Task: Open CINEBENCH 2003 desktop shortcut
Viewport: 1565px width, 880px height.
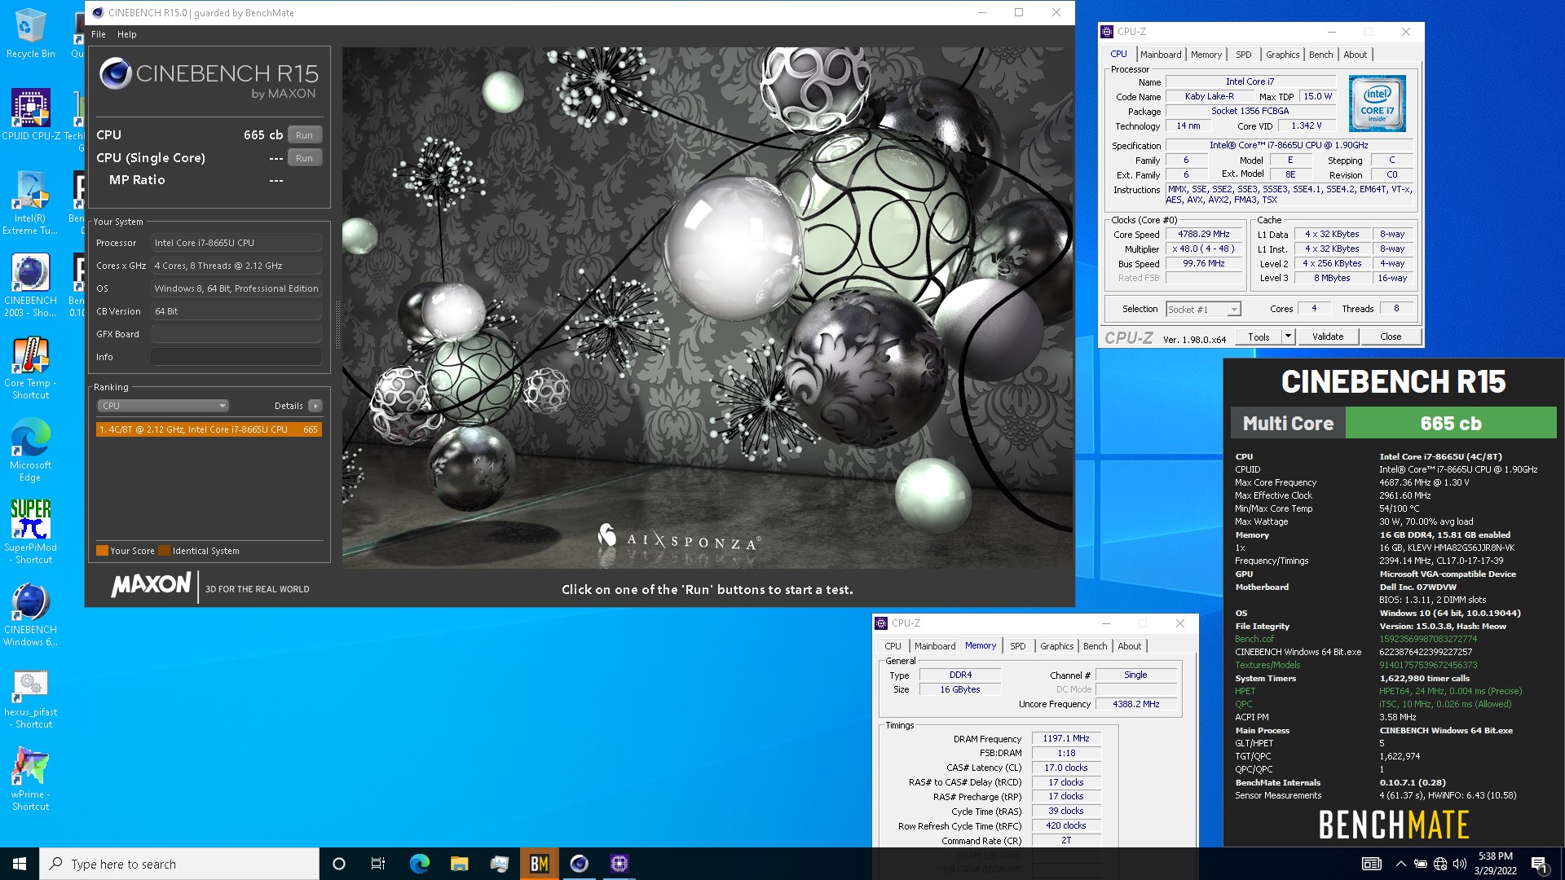Action: (x=30, y=285)
